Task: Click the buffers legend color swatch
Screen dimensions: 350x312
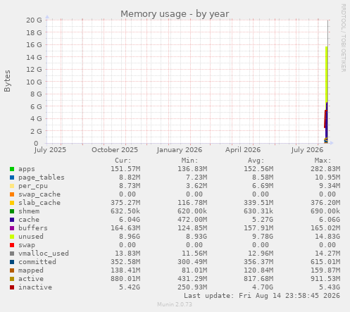Action: coord(12,228)
